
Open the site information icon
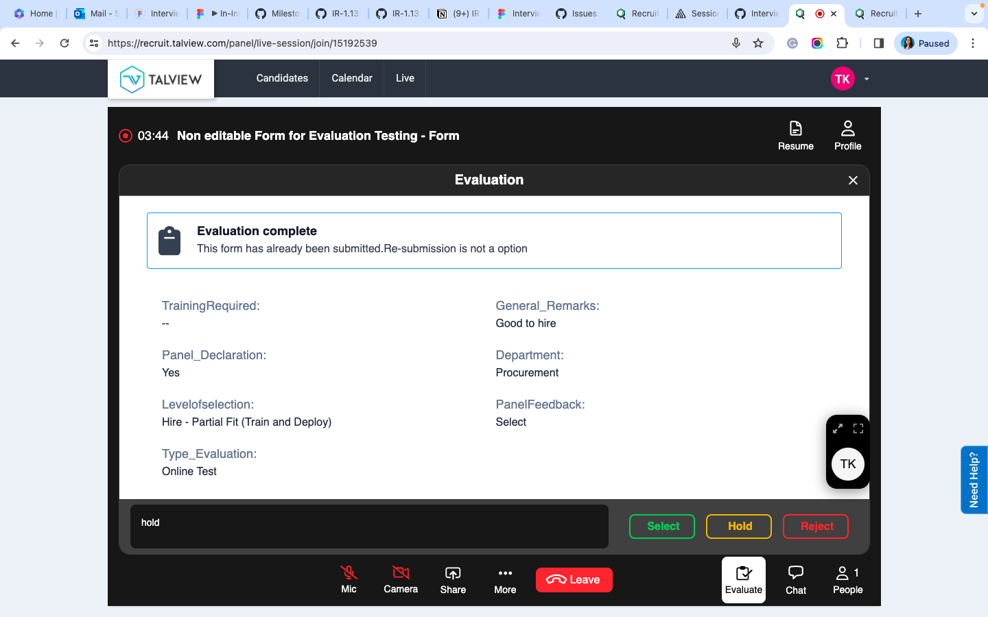pyautogui.click(x=94, y=43)
